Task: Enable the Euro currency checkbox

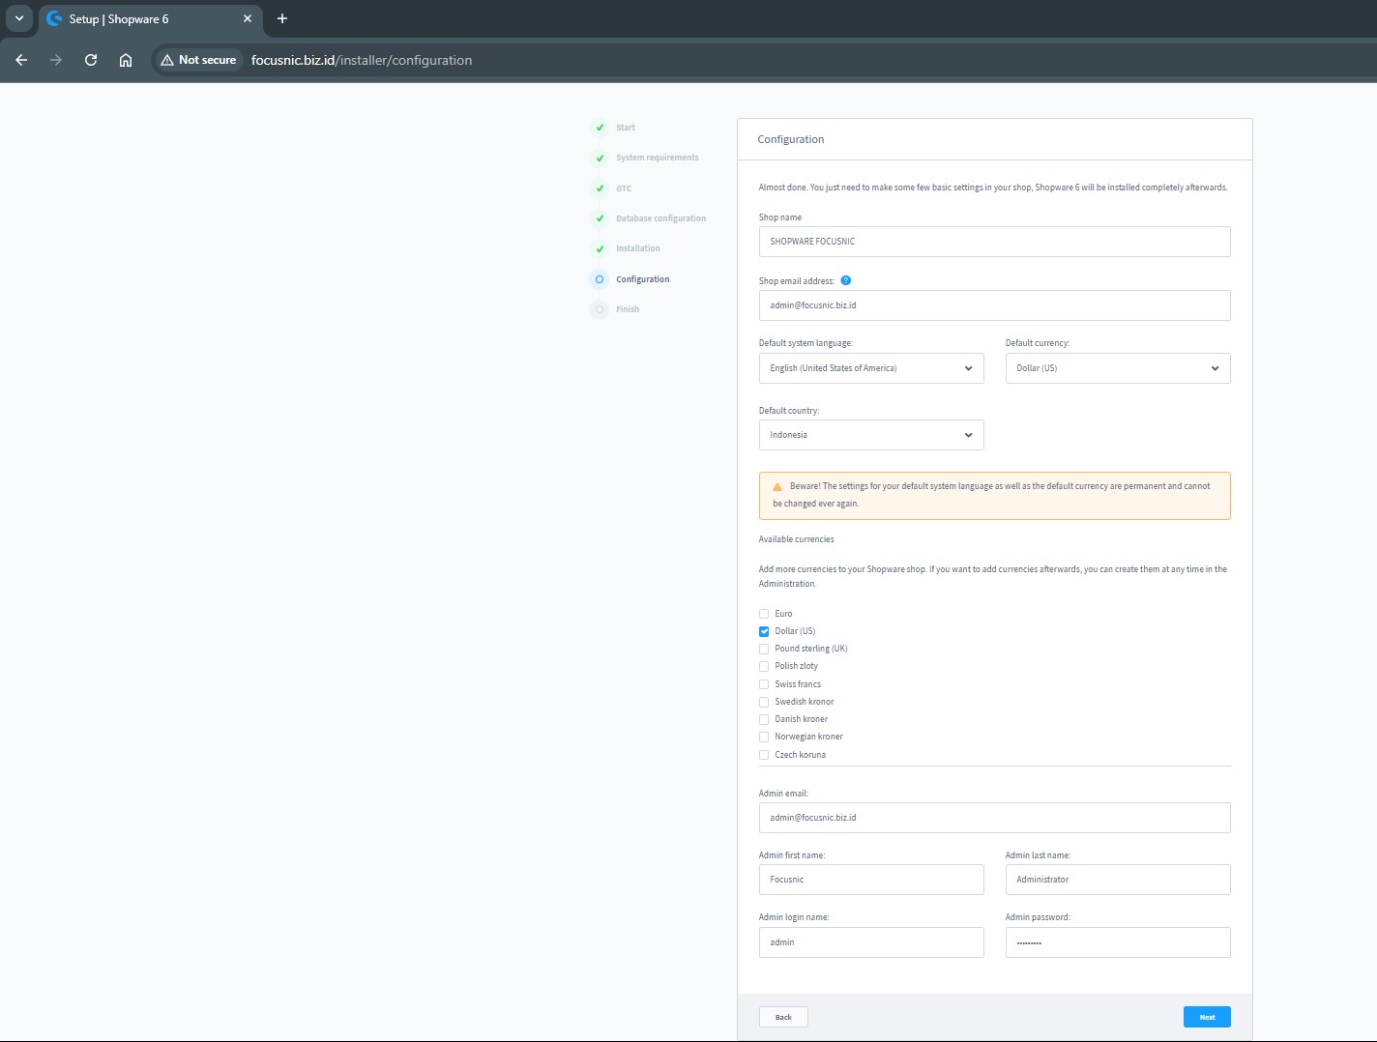Action: 764,614
